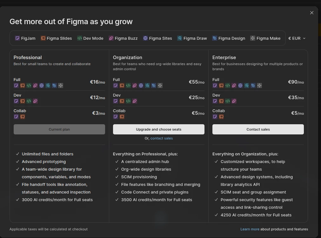The image size is (321, 238).
Task: Click Figma Slides icon in Enterprise Dev row
Action: pos(221,101)
